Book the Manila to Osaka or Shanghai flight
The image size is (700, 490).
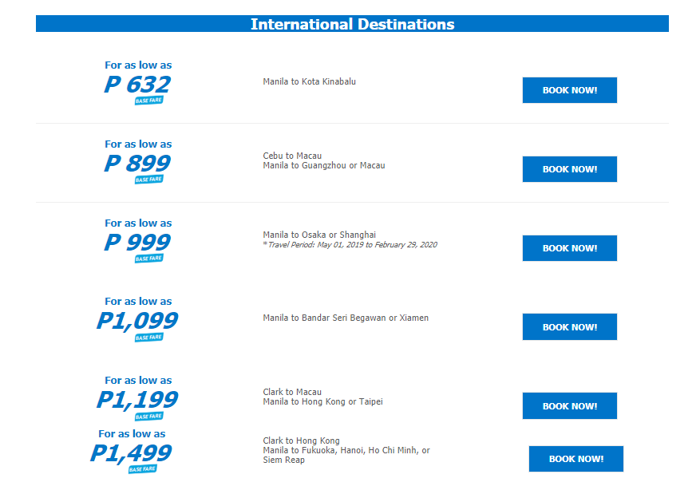pos(570,248)
